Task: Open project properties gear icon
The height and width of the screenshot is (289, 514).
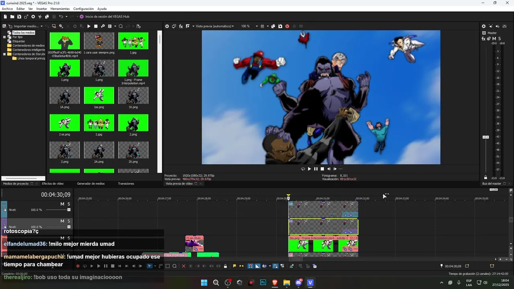Action: [33, 16]
